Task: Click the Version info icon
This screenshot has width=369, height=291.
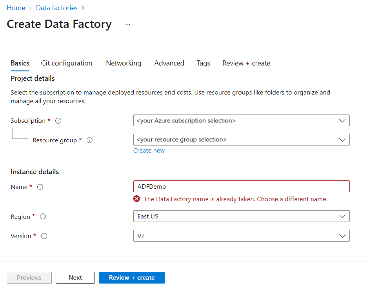Action: (44, 236)
